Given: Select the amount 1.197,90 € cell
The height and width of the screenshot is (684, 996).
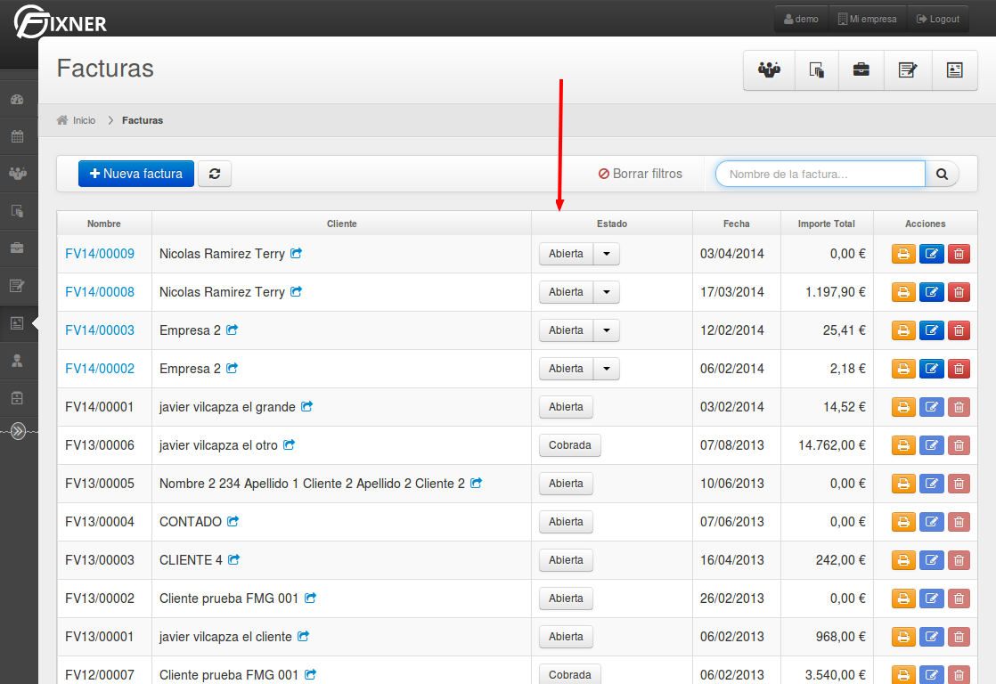Looking at the screenshot, I should pos(827,292).
